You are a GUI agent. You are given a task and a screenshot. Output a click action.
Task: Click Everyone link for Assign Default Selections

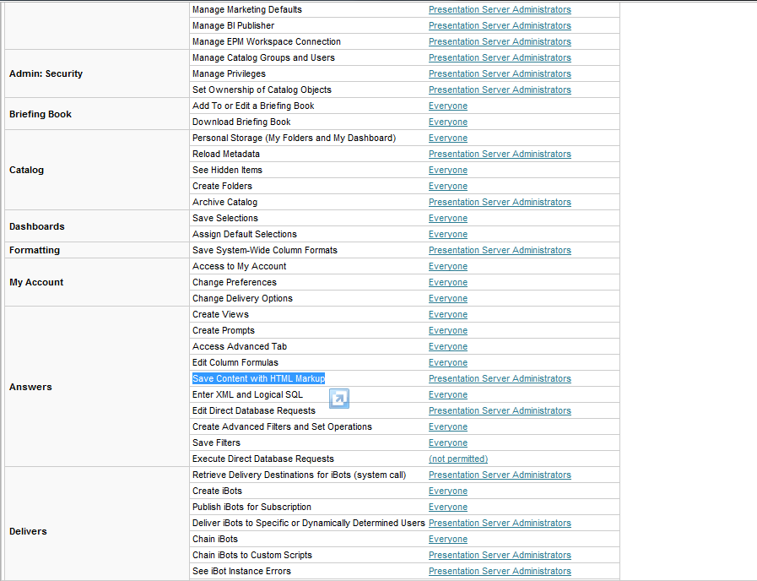point(447,234)
